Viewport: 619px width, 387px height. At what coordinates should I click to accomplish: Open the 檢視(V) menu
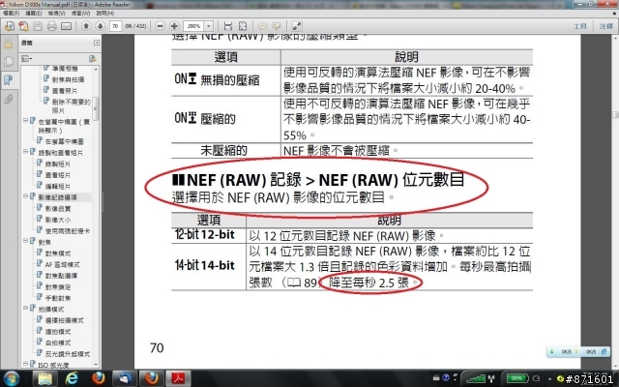[x=56, y=13]
